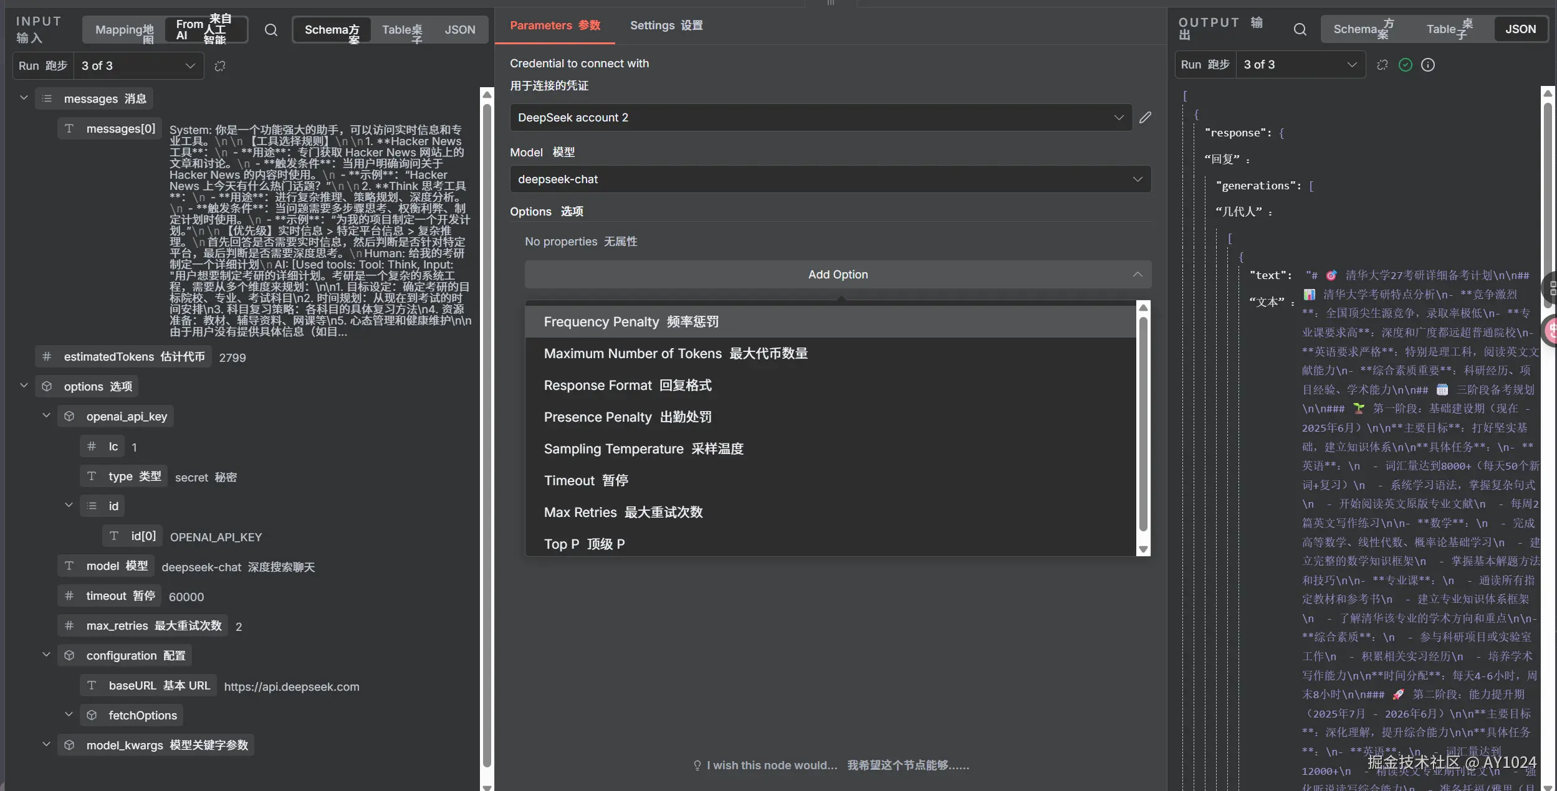Click the input panel search icon

pos(271,30)
